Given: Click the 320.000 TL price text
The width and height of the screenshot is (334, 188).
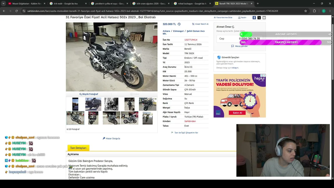Looking at the screenshot, I should point(169,24).
